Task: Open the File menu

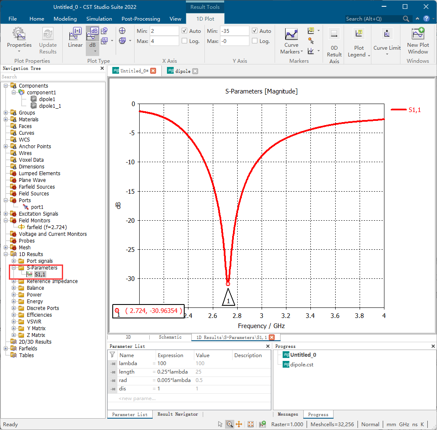Action: [13, 19]
